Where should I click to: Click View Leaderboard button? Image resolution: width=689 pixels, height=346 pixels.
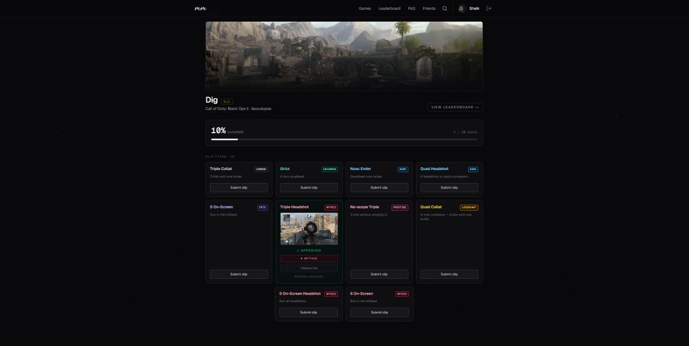[455, 107]
